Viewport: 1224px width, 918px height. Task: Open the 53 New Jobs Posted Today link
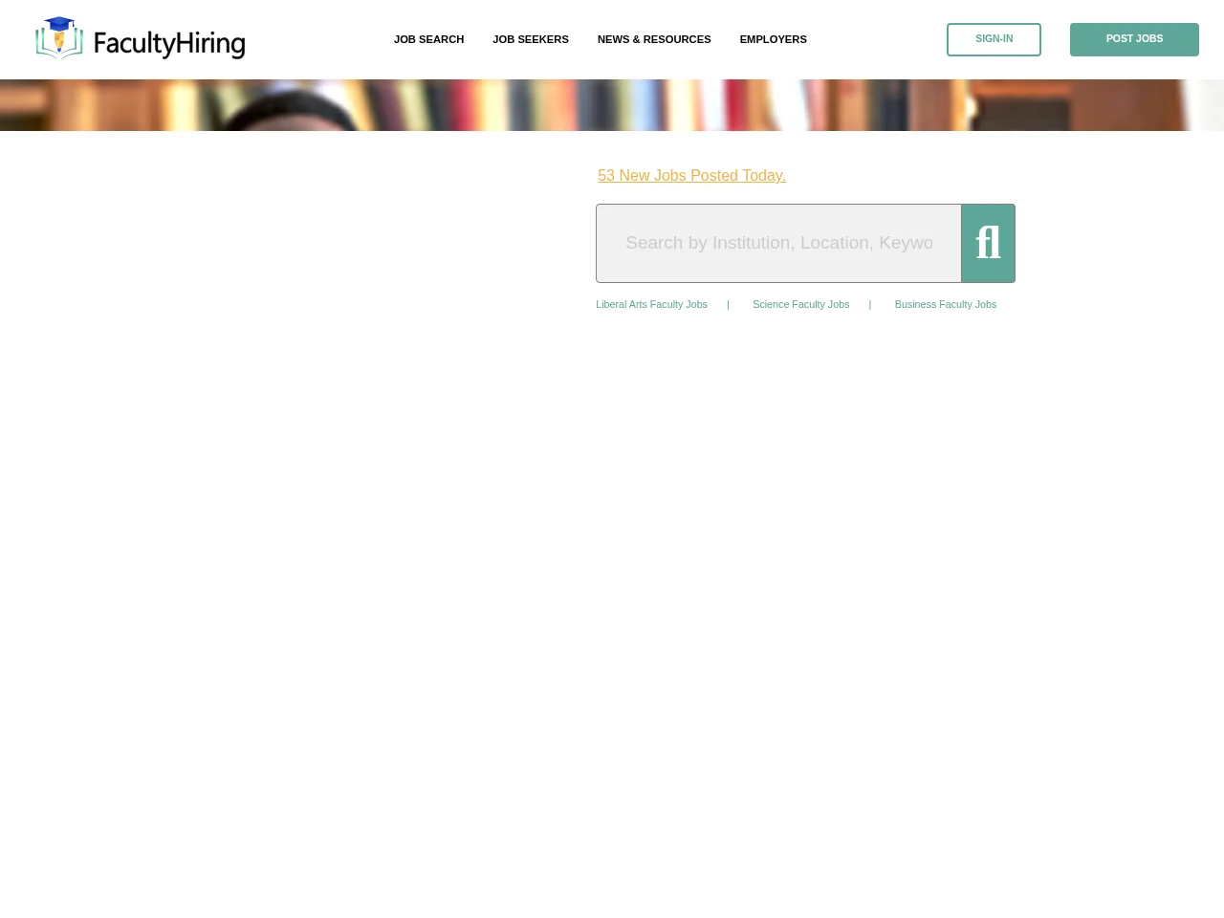[x=691, y=175]
